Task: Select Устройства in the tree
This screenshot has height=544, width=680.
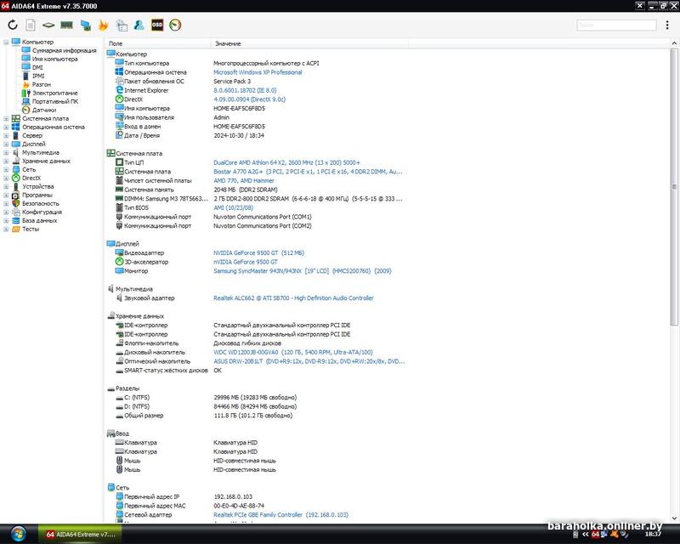Action: (37, 186)
